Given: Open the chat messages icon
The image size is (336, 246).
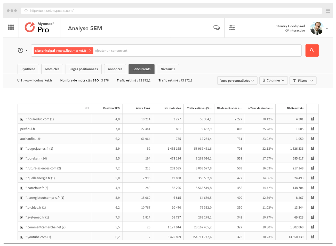Looking at the screenshot, I should [217, 28].
